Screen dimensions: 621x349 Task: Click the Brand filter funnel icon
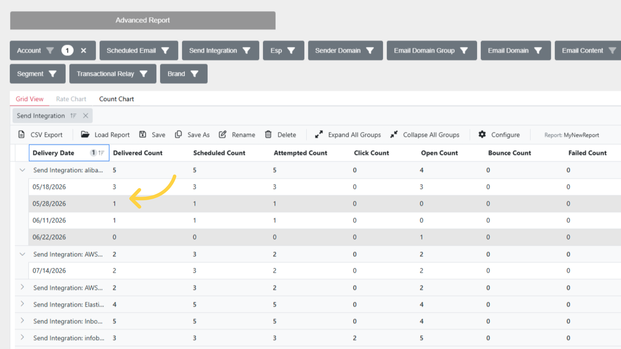pyautogui.click(x=194, y=74)
